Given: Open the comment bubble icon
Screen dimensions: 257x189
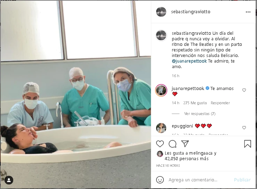Looking at the screenshot, I should [172, 144].
